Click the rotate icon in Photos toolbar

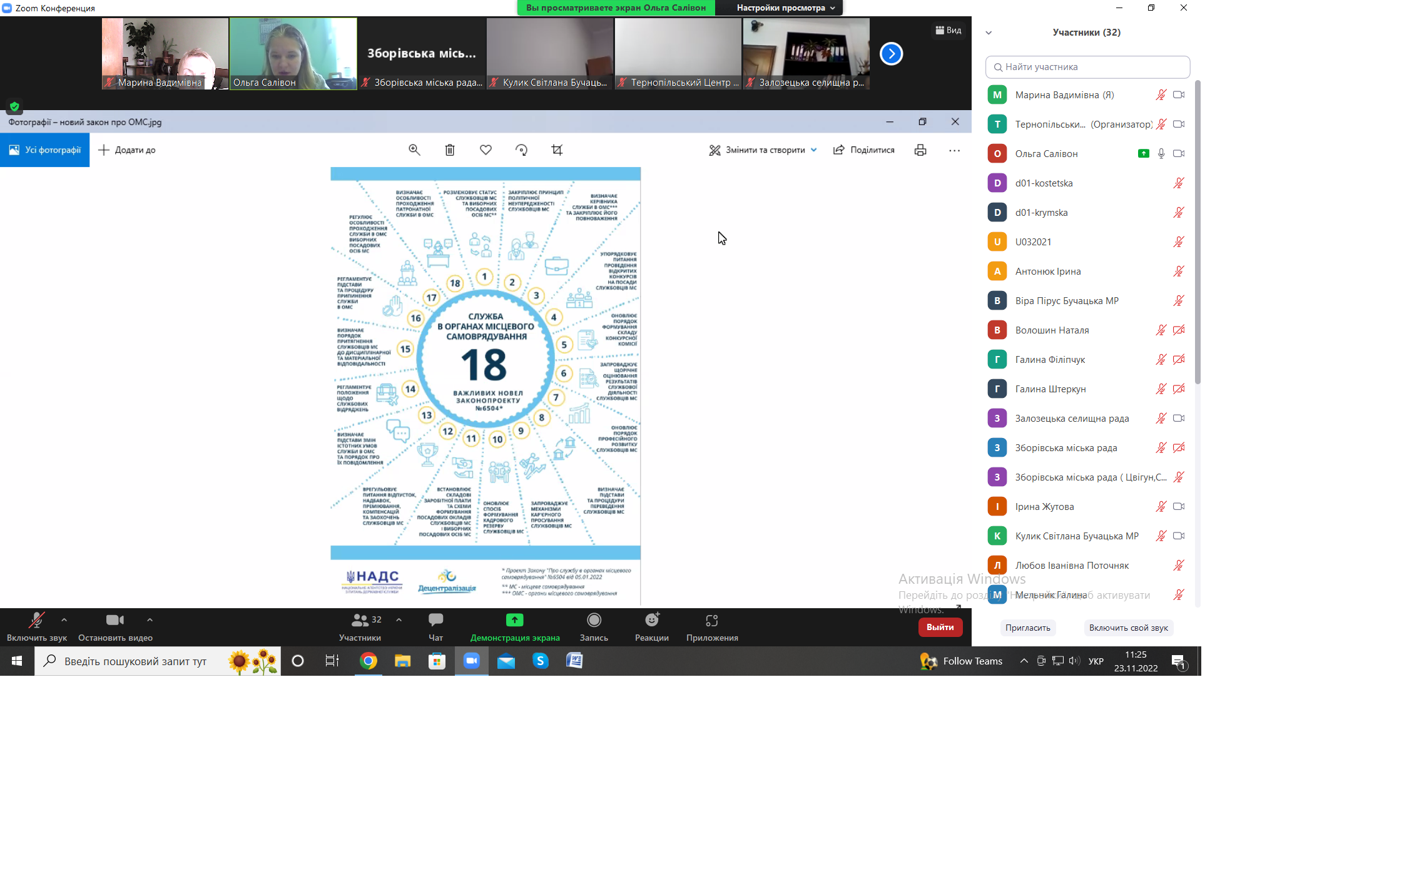coord(521,150)
